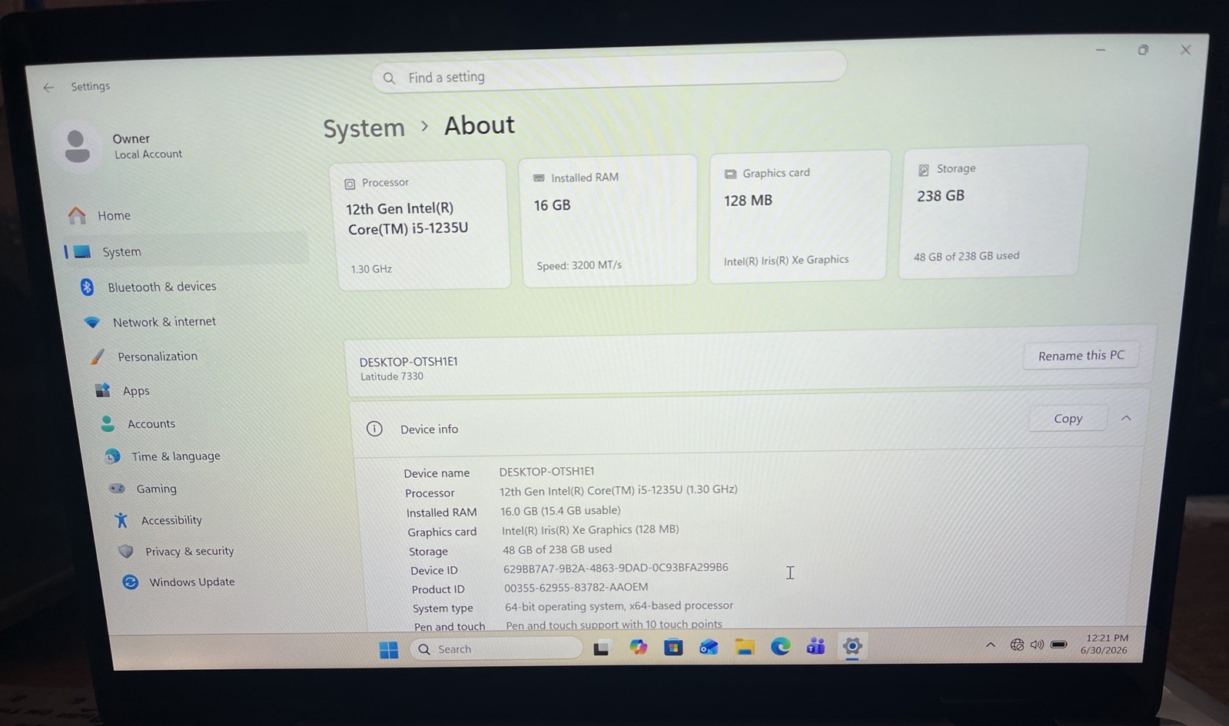Click the Device ID value 629BB7A7-9B2A-4863-9DAD-0C93BFA299B6

(616, 568)
